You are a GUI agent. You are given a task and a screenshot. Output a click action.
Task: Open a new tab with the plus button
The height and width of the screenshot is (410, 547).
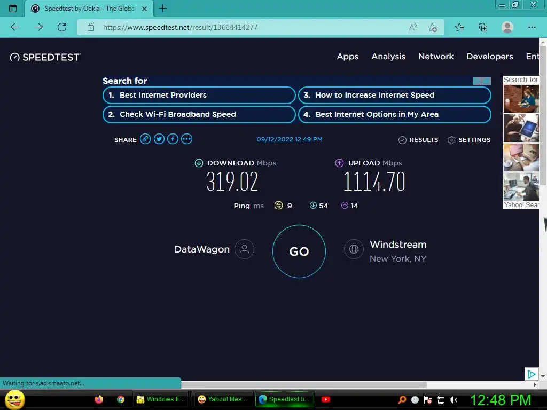162,9
